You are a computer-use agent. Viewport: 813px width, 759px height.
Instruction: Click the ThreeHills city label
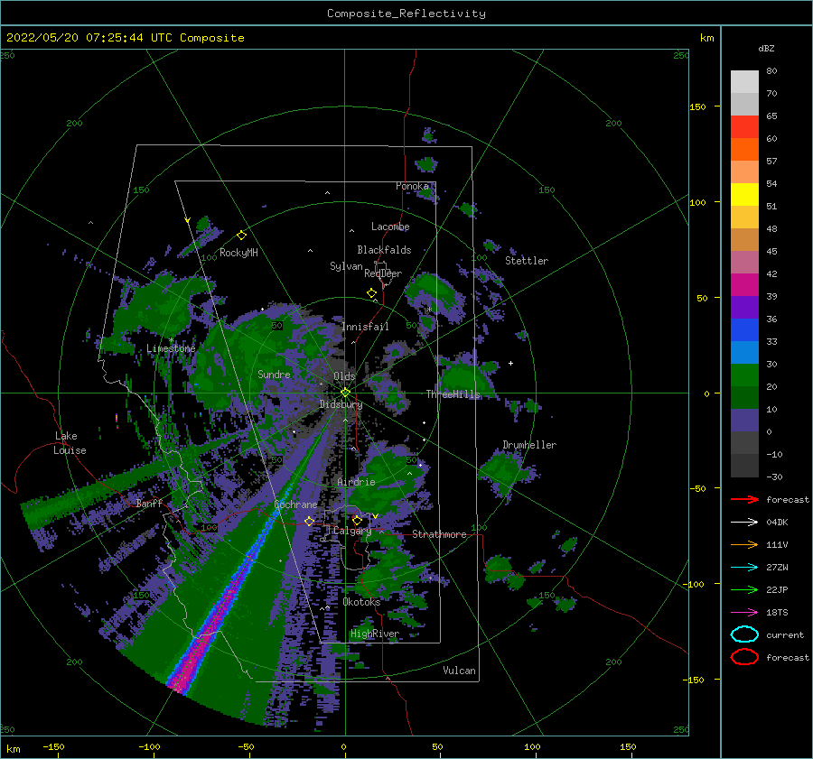[453, 394]
